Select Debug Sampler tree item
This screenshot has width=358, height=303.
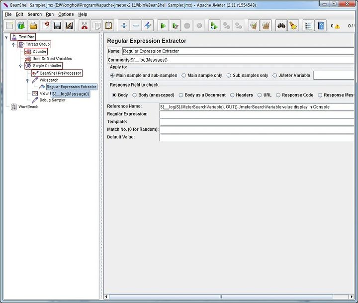coord(49,100)
